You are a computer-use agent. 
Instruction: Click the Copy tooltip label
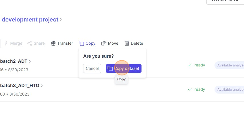click(121, 79)
